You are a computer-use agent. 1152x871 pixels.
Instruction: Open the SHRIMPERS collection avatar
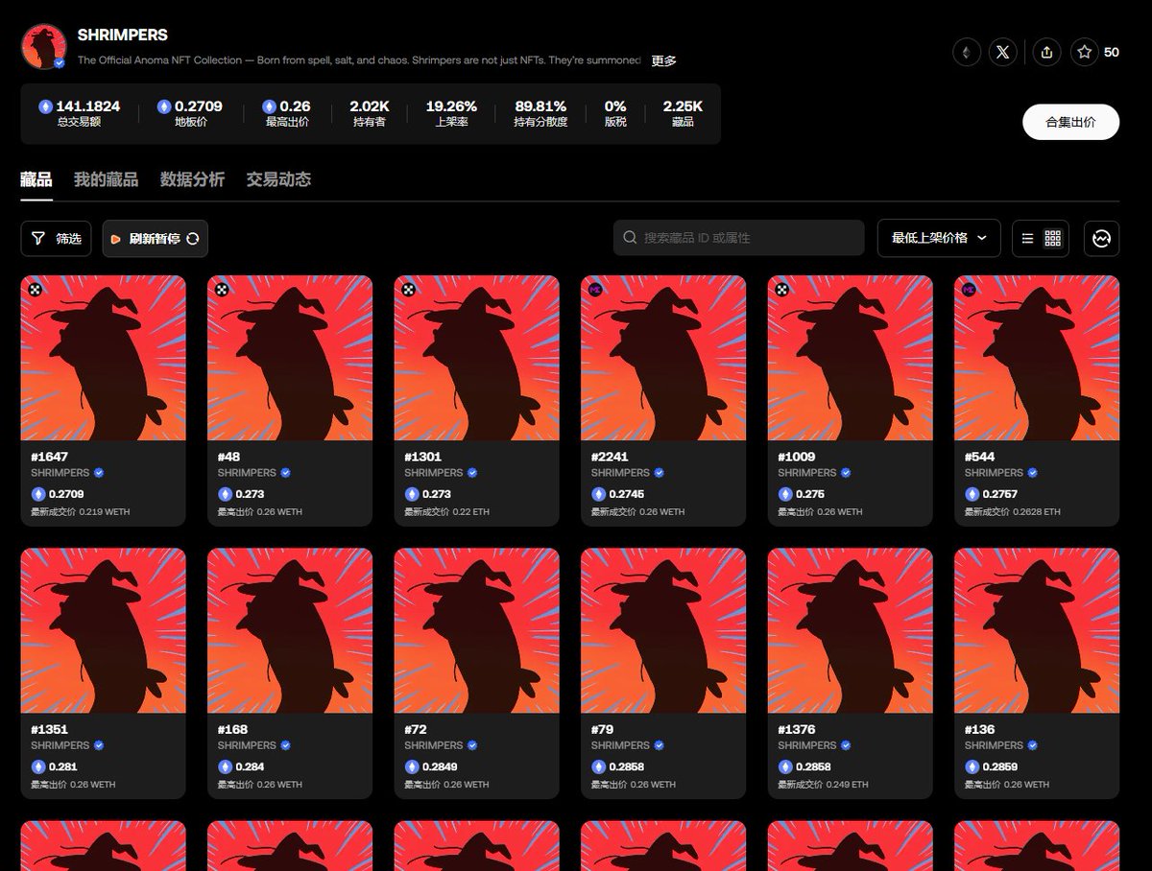44,46
